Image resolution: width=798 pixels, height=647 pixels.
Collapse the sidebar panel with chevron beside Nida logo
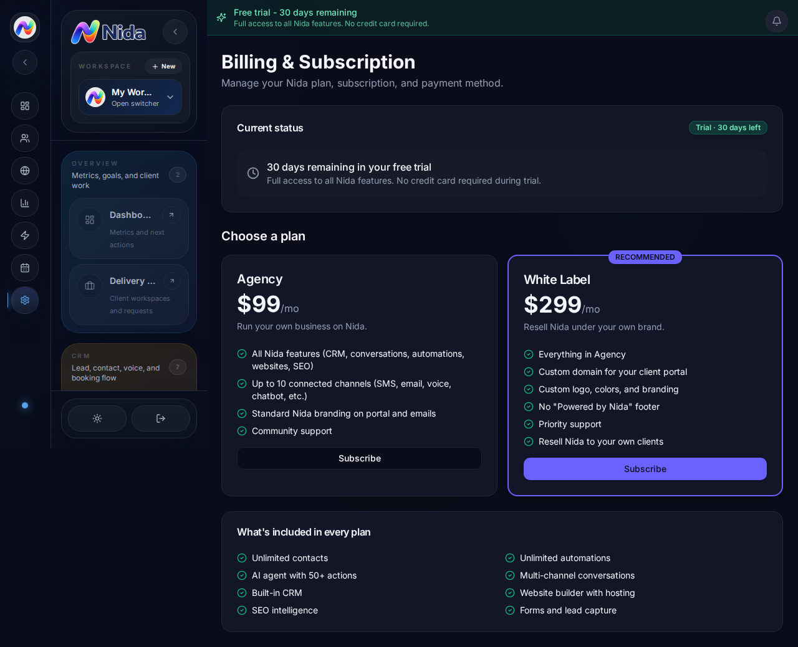click(x=175, y=32)
